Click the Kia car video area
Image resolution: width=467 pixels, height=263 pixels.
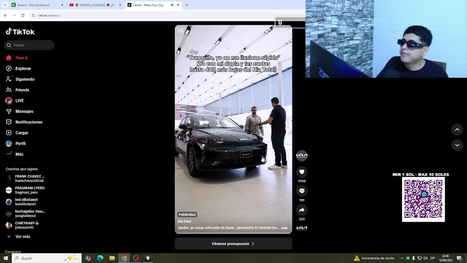click(233, 129)
